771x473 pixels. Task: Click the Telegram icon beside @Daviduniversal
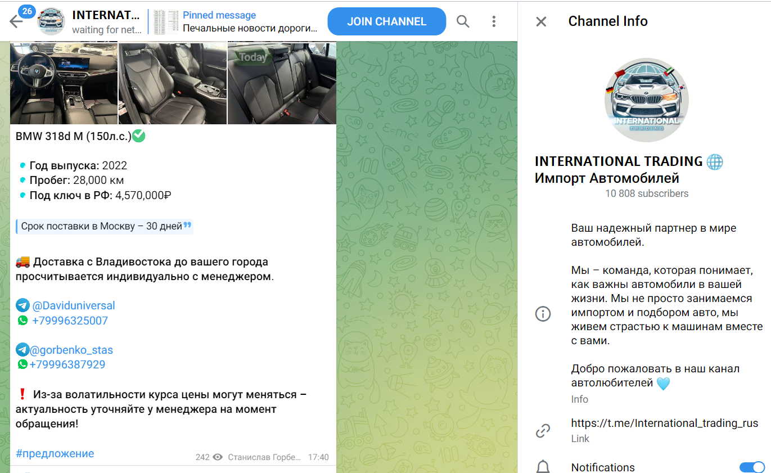(x=22, y=306)
